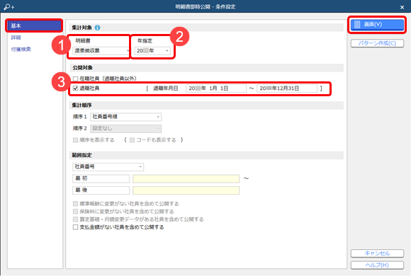
Task: Check the 在職社員（退職社員以外） checkbox
Action: pyautogui.click(x=76, y=79)
